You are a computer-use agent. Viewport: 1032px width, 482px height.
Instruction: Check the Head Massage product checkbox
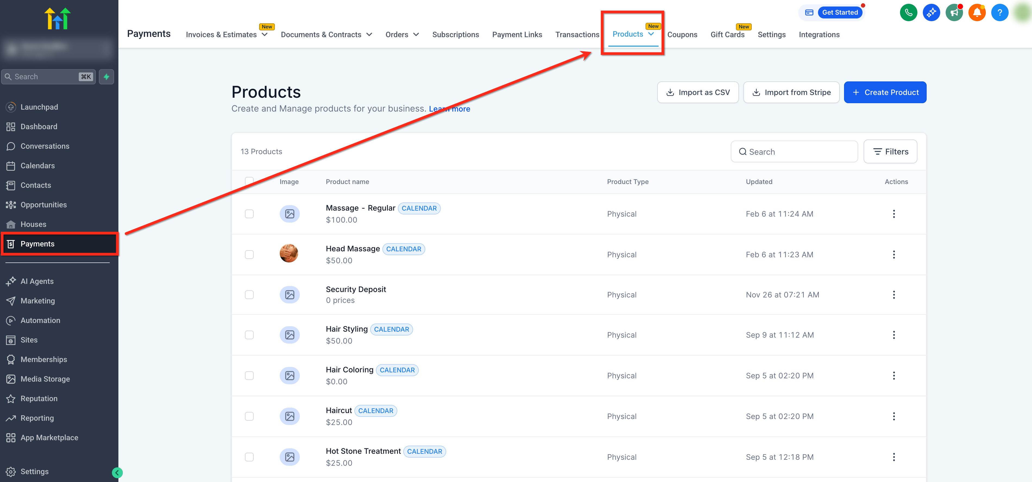[249, 255]
